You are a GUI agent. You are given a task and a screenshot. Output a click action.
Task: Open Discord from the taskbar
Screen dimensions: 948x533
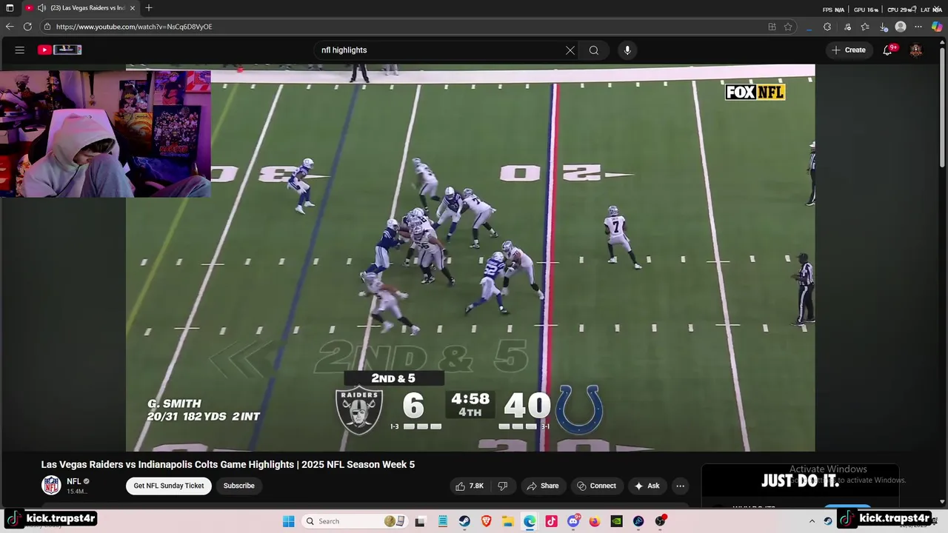click(x=573, y=521)
